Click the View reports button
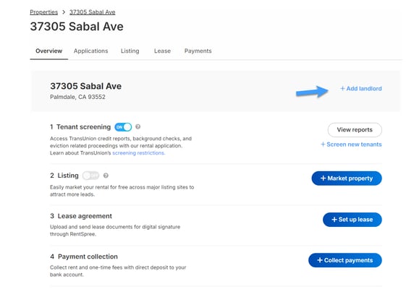Viewport: 414px width, 289px height. (x=355, y=130)
